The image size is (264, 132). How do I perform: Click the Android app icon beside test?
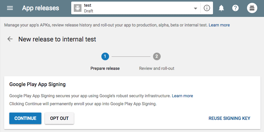(x=78, y=8)
